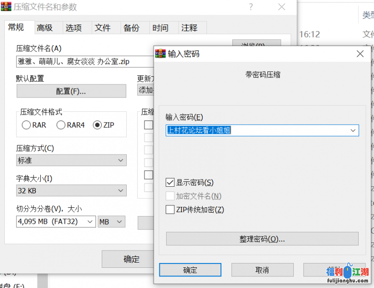Toggle ZIP传统加密 checkbox
374x288 pixels.
click(170, 209)
